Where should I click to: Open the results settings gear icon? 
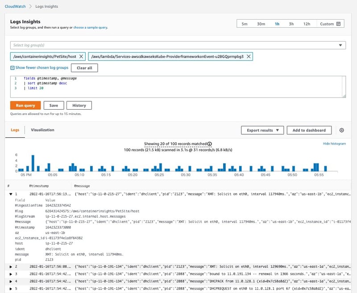[341, 130]
